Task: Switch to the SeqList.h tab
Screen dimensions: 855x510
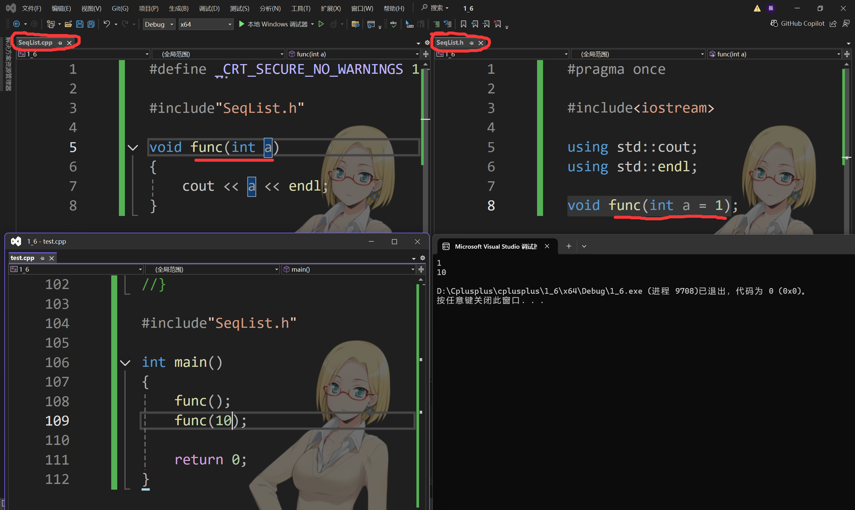Action: pos(450,43)
